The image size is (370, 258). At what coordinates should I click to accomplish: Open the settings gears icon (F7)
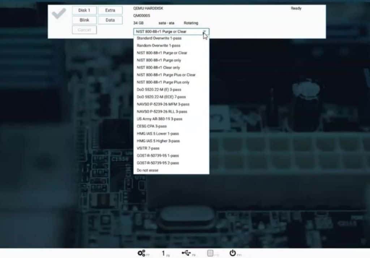click(142, 253)
